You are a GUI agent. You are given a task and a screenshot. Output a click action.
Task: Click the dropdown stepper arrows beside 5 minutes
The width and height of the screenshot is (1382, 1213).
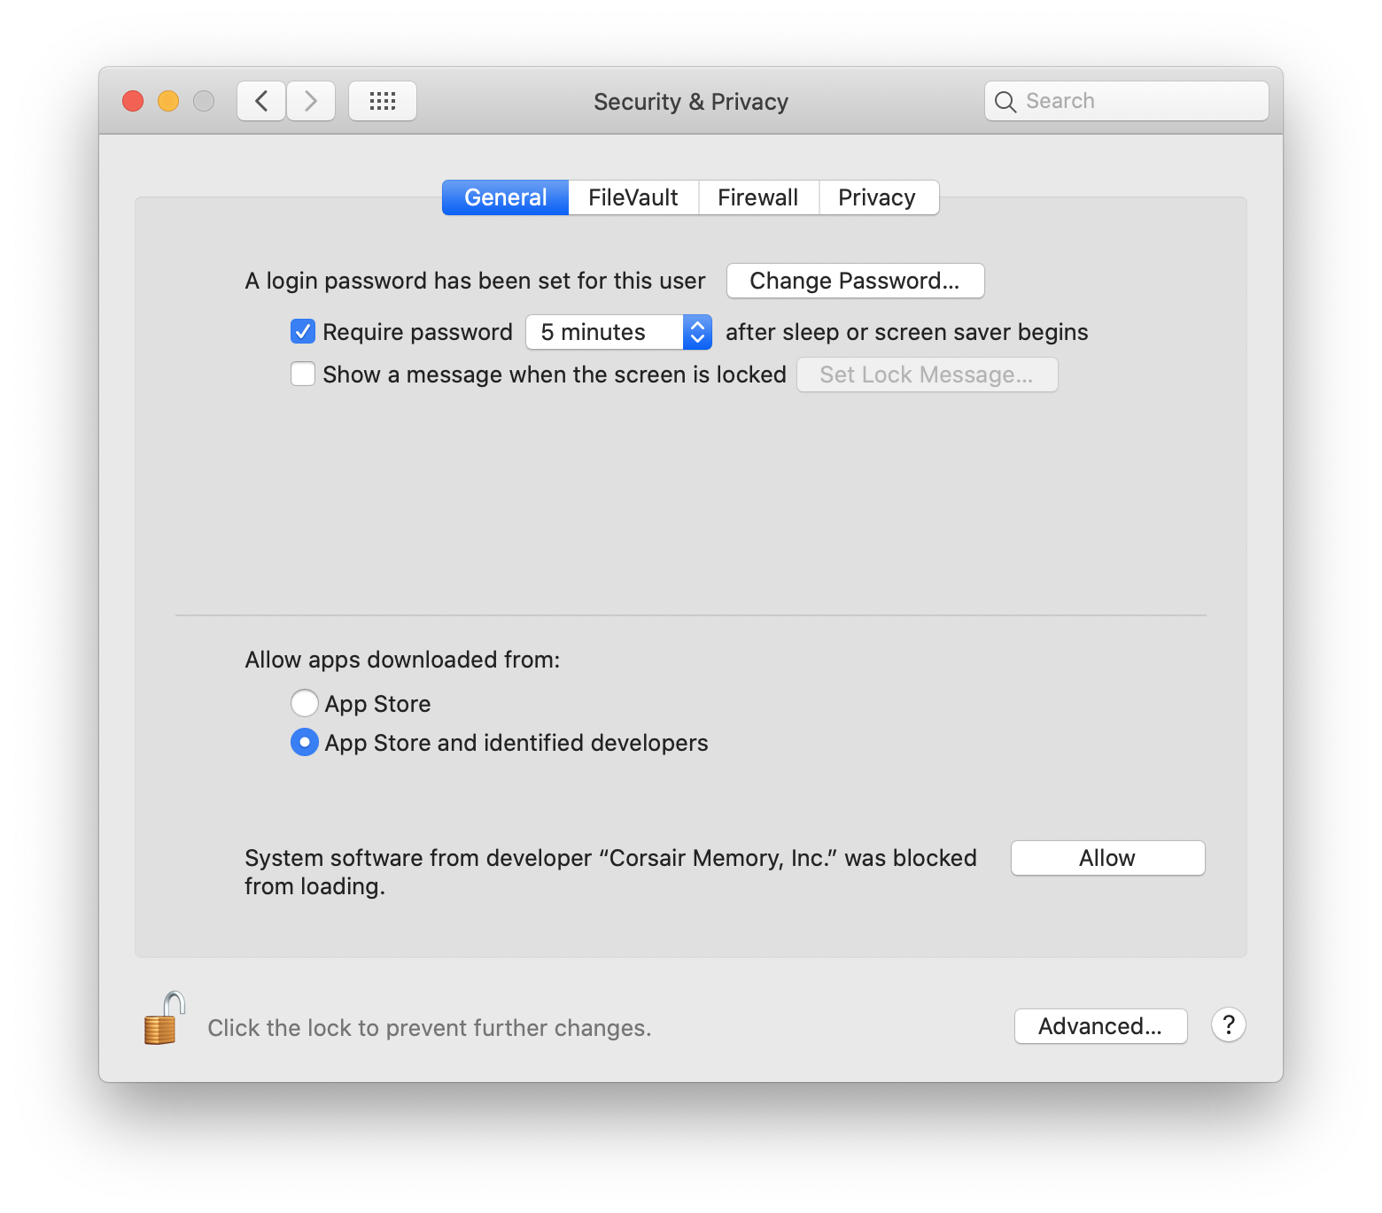[x=696, y=332]
